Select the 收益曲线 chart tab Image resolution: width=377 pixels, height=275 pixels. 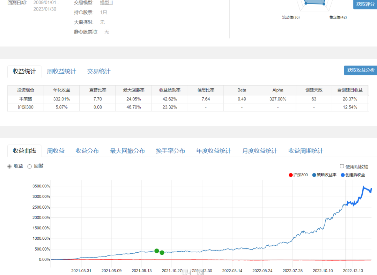pyautogui.click(x=24, y=151)
